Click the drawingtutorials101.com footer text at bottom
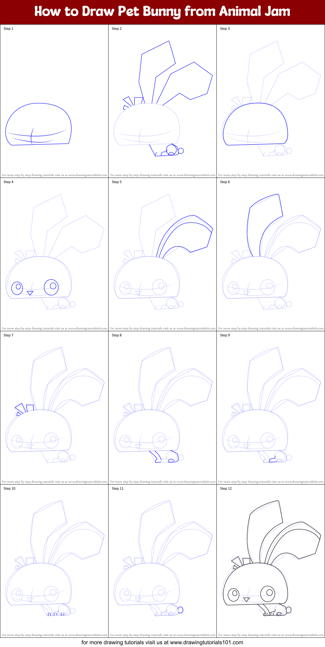The height and width of the screenshot is (647, 325). coord(162,642)
